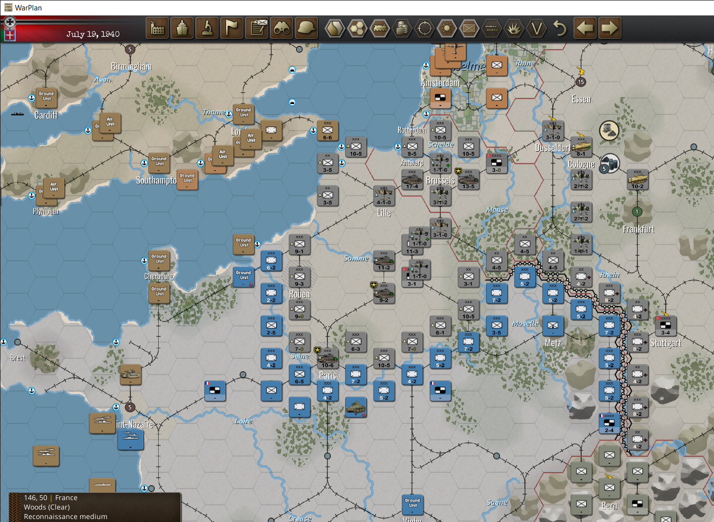This screenshot has width=714, height=522.
Task: Toggle the horizontal lines hexagon overlay
Action: point(492,28)
